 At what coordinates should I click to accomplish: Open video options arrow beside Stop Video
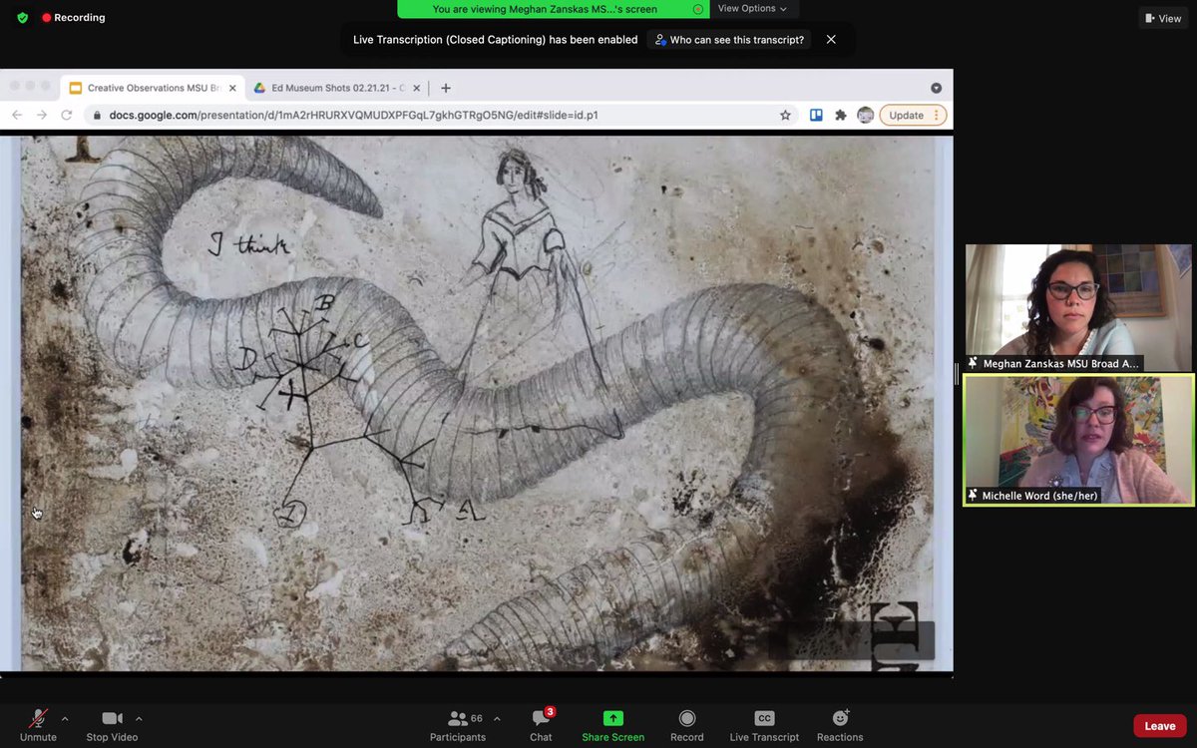139,718
